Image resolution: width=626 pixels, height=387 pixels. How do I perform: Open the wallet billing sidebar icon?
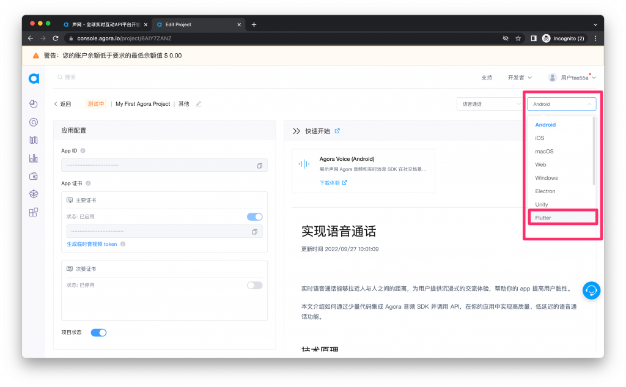click(x=34, y=176)
